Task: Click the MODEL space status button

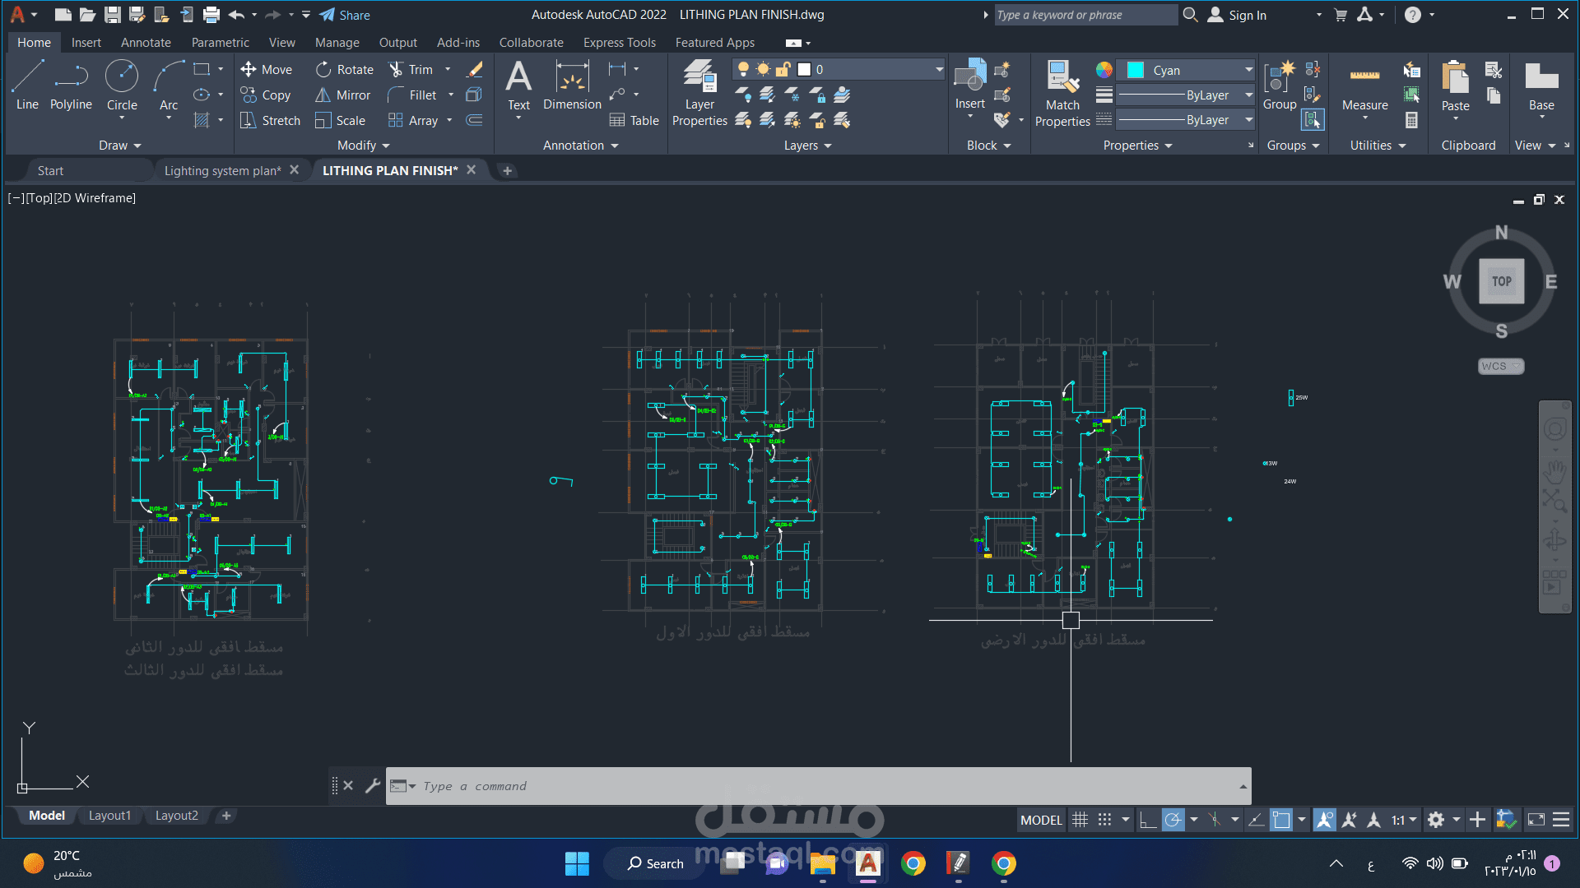Action: pos(1041,820)
